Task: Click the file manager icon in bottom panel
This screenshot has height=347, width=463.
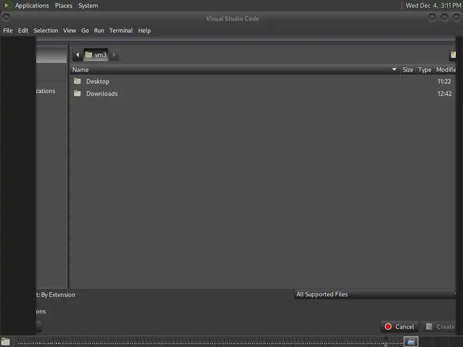Action: (x=5, y=342)
